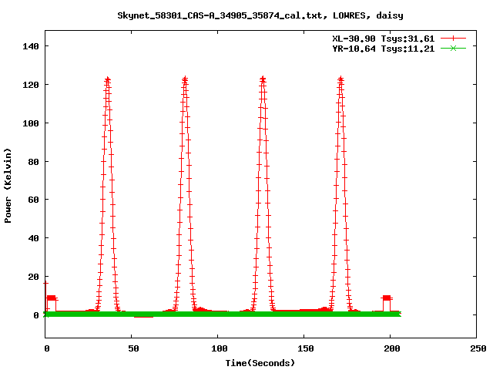Click the y-axis tick label 100
The image size is (493, 370).
(x=31, y=123)
